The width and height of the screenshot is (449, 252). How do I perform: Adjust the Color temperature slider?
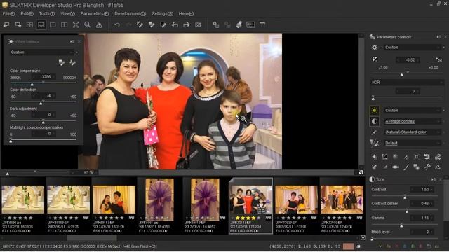click(x=43, y=83)
